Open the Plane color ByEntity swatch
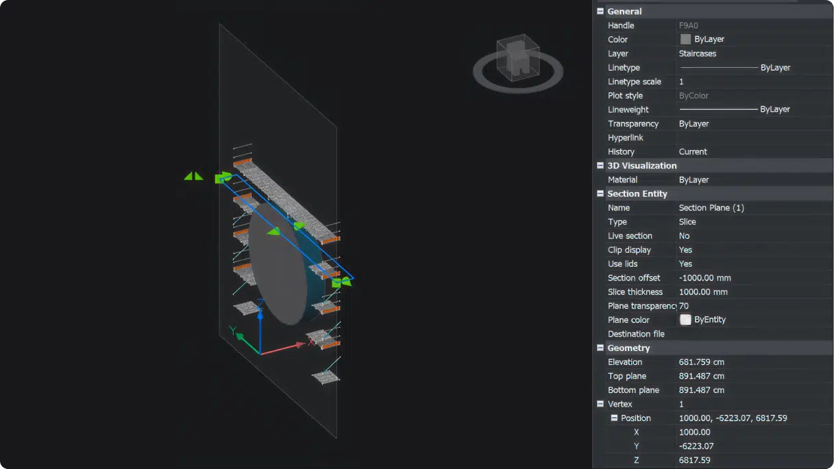Screen dimensions: 834x469 tap(685, 319)
